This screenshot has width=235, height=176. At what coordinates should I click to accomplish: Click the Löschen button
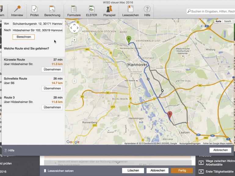pos(133,171)
